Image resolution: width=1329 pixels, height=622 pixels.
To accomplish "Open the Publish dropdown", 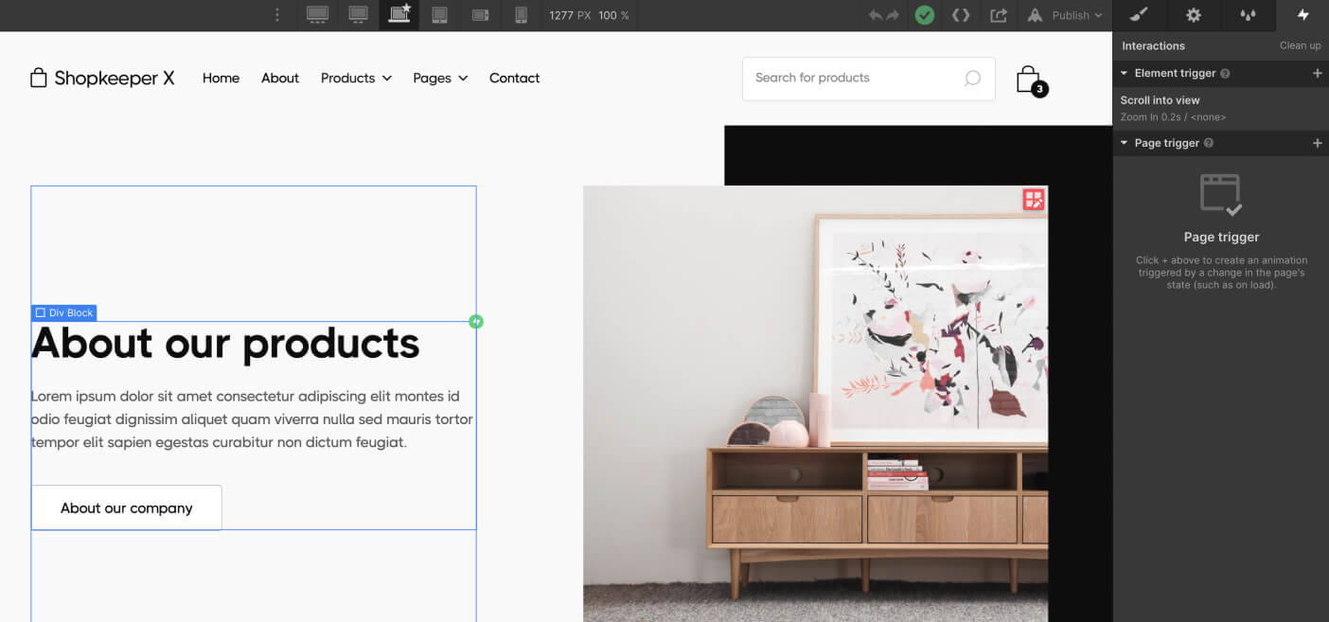I will coord(1071,14).
